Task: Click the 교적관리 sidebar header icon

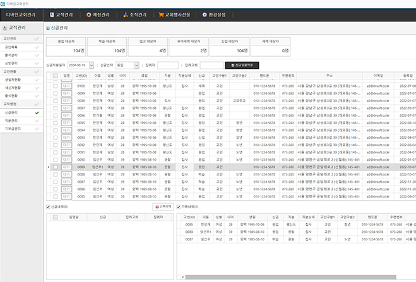Action: pyautogui.click(x=5, y=28)
